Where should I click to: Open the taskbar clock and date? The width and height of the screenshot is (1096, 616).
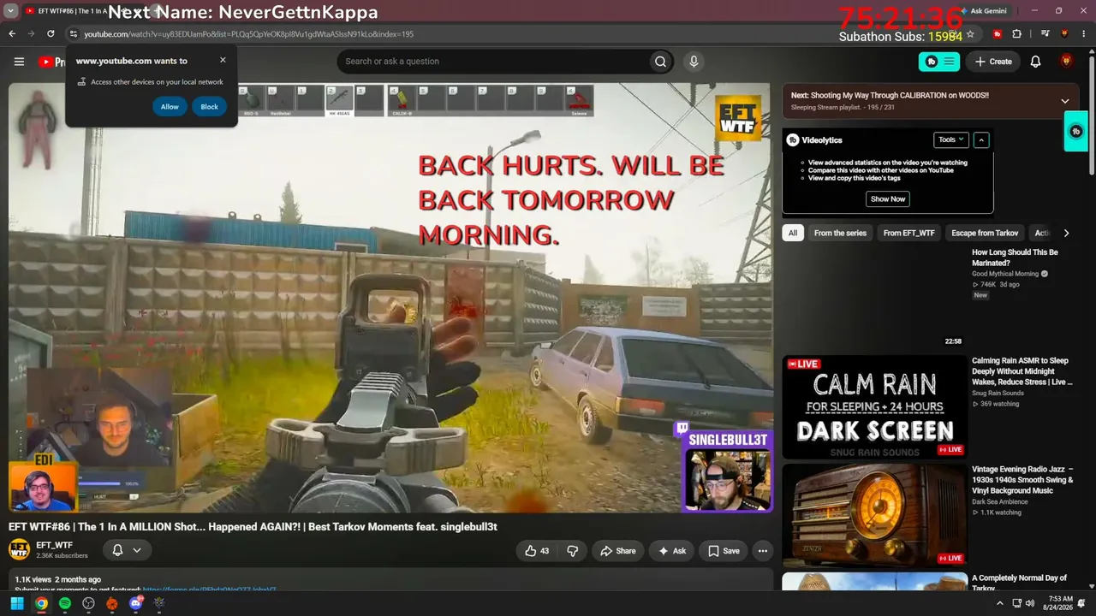coord(1060,603)
